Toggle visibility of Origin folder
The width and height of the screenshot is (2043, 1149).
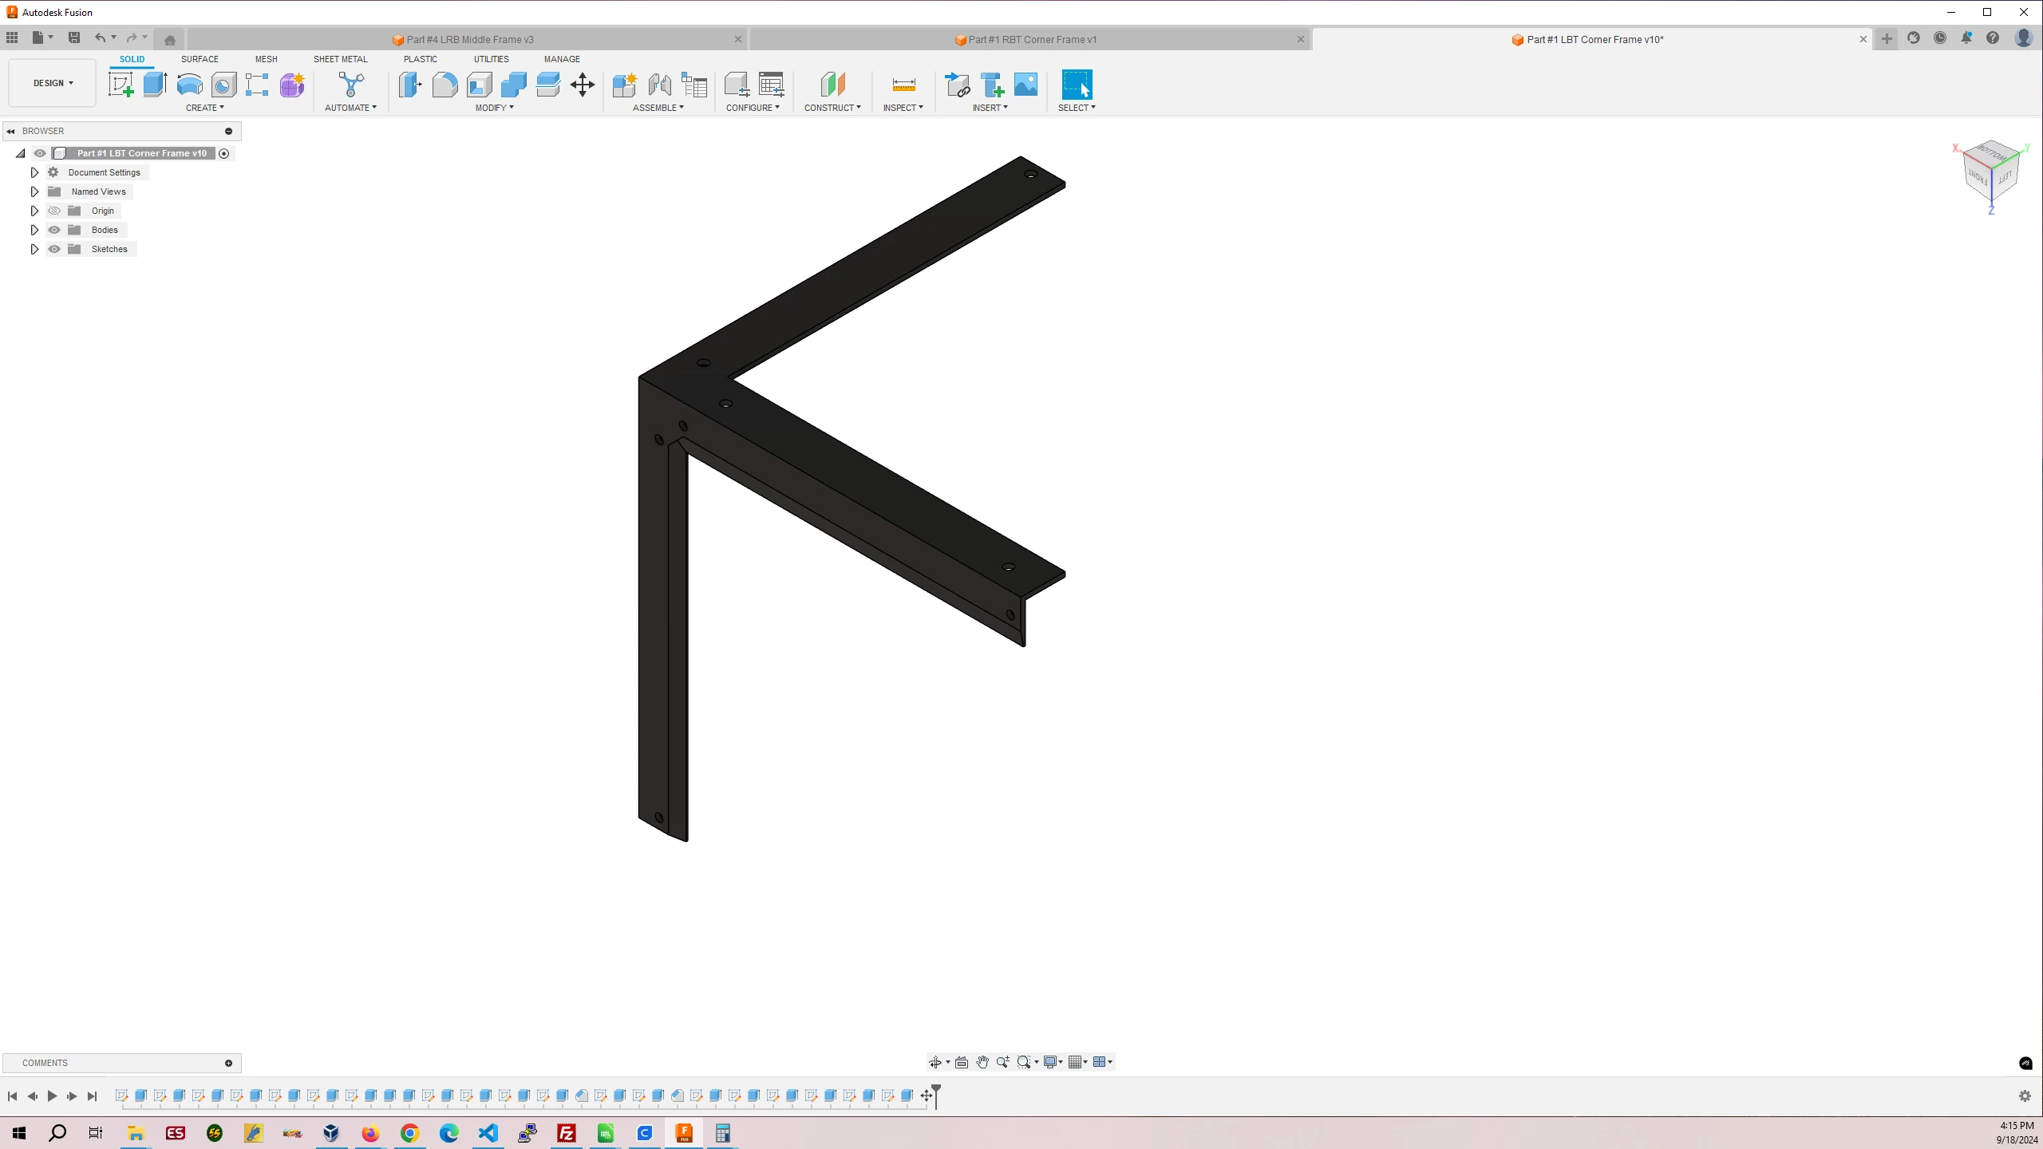55,211
